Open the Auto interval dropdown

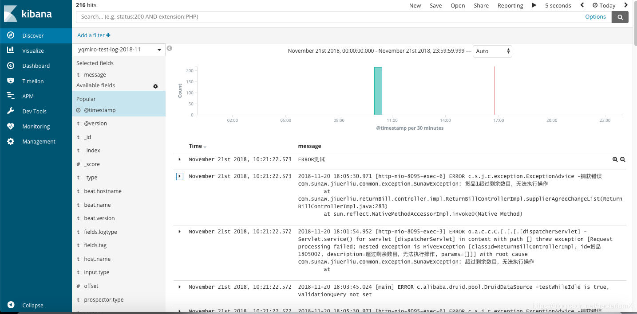492,51
